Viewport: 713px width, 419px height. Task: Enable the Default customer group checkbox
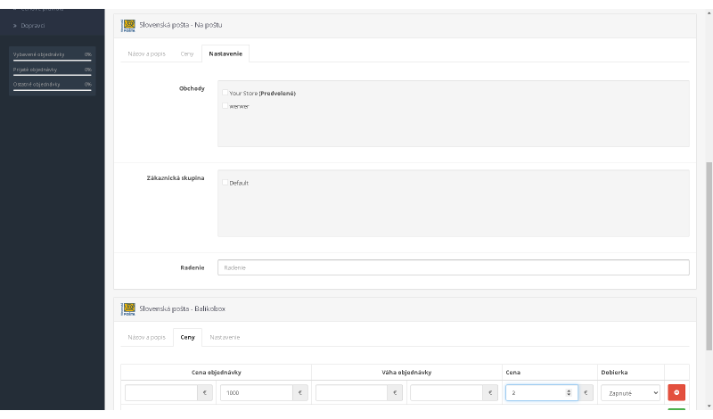click(x=225, y=183)
